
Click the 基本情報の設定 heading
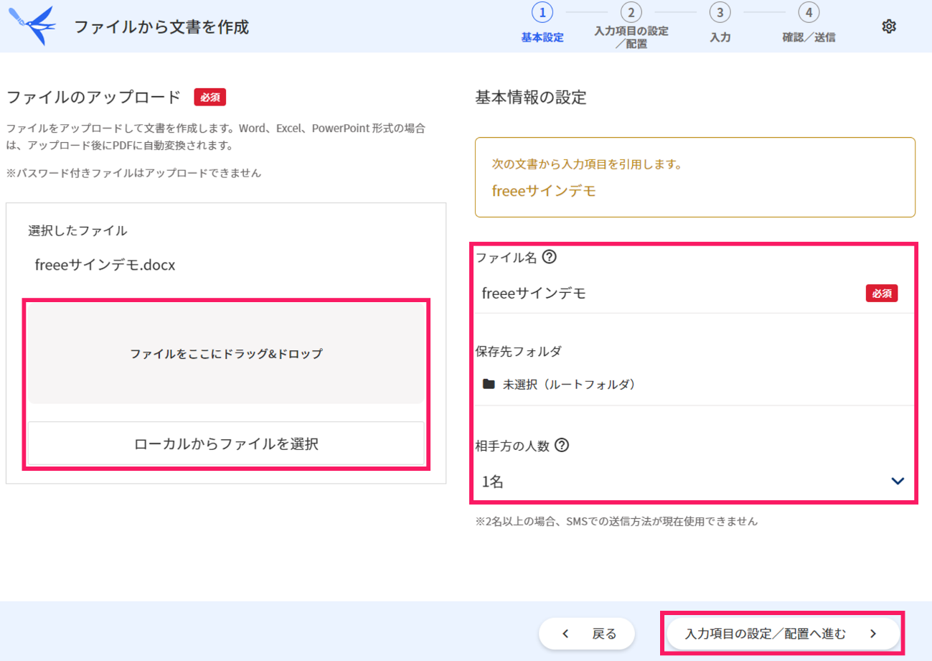pos(531,98)
